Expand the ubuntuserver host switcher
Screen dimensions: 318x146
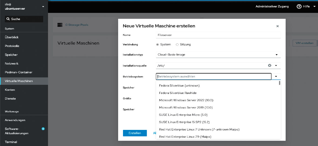(x=43, y=6)
